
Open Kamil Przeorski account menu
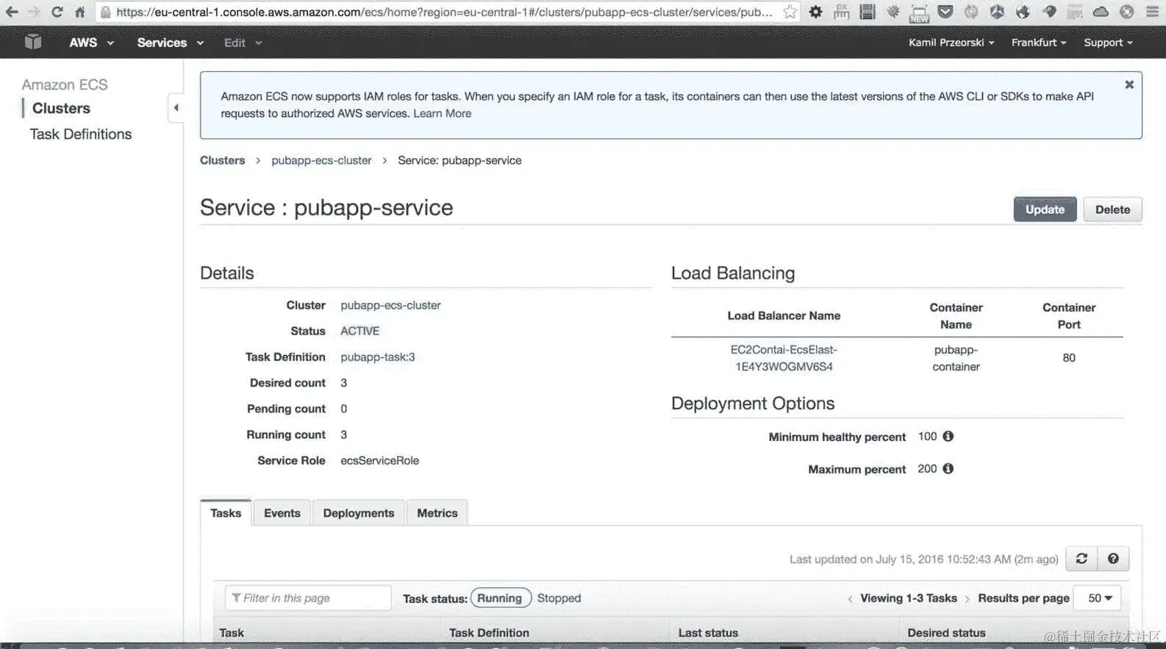951,43
